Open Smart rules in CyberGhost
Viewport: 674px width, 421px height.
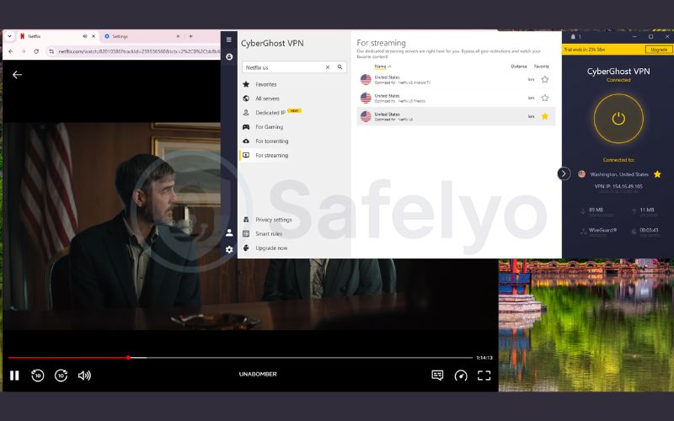[x=268, y=234]
